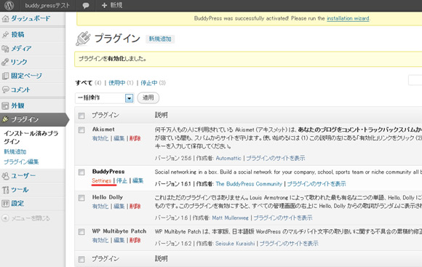
Task: Click the settings icon beside 設定
Action: click(5, 204)
